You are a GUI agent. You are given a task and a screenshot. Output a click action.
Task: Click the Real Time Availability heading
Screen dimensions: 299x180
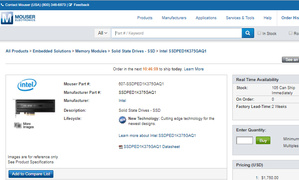[257, 80]
